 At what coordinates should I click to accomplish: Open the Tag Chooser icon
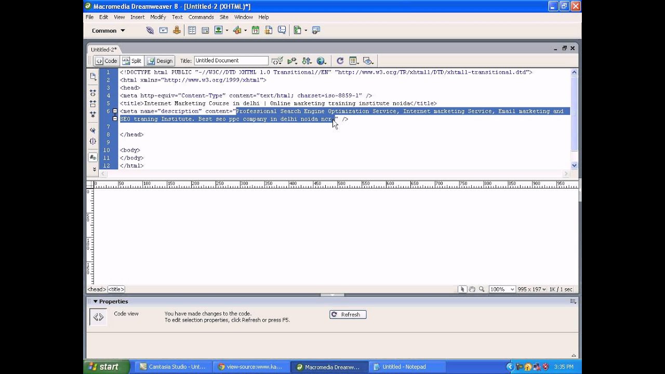click(316, 30)
